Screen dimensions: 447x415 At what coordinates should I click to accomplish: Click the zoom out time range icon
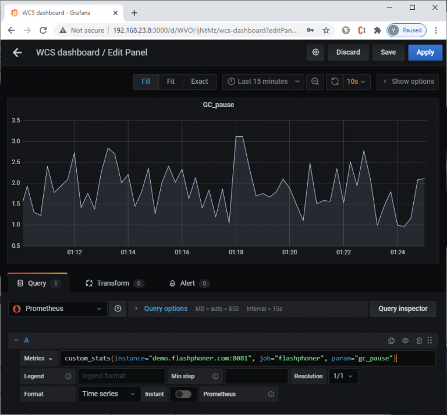click(315, 81)
